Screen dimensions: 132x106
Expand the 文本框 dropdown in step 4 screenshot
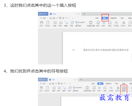(114, 91)
